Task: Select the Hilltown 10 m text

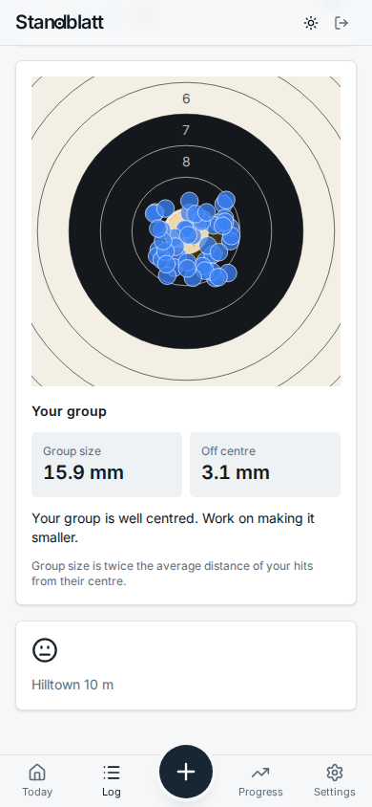Action: point(72,685)
